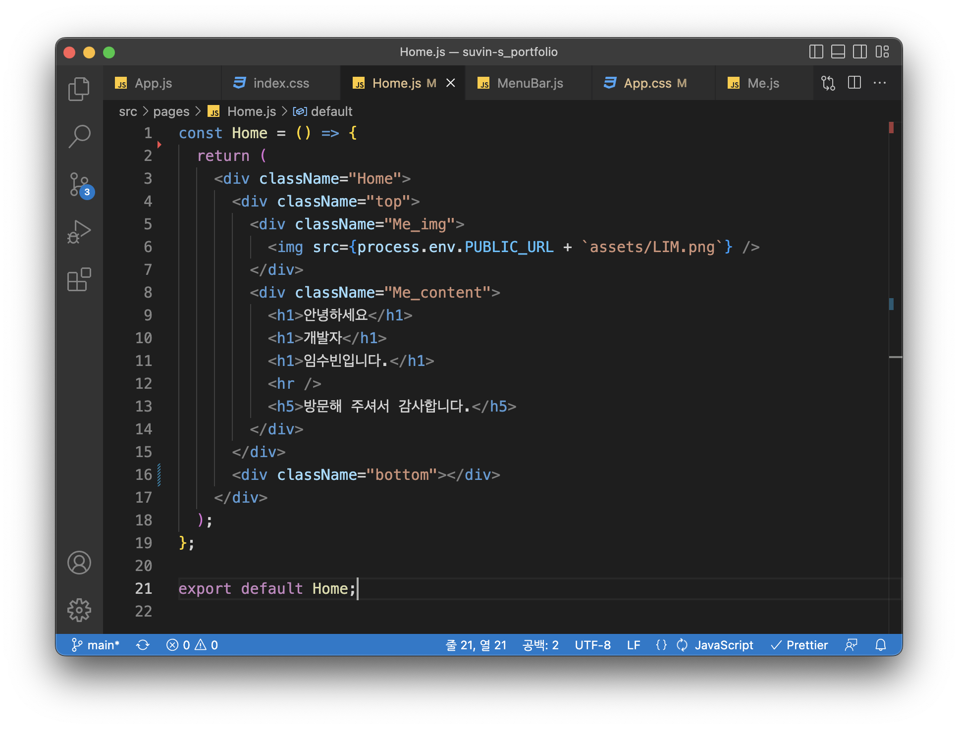This screenshot has height=729, width=958.
Task: Switch to the App.css tab
Action: [647, 83]
